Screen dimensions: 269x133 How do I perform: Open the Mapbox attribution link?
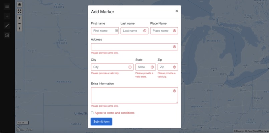239,131
